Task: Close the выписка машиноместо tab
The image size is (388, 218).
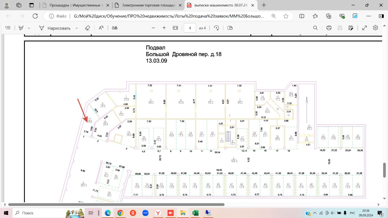Action: 253,5
